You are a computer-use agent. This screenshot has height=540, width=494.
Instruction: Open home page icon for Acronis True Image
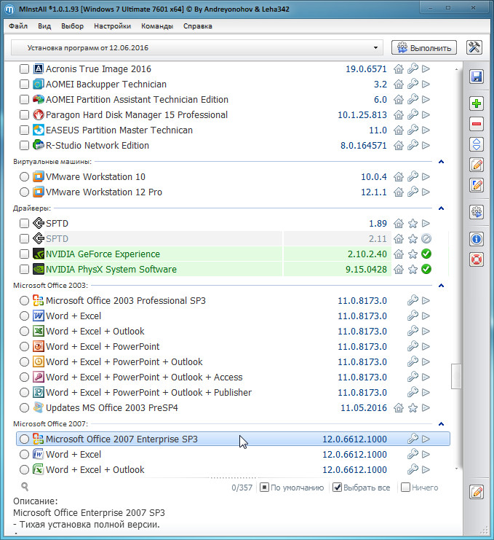pos(399,69)
